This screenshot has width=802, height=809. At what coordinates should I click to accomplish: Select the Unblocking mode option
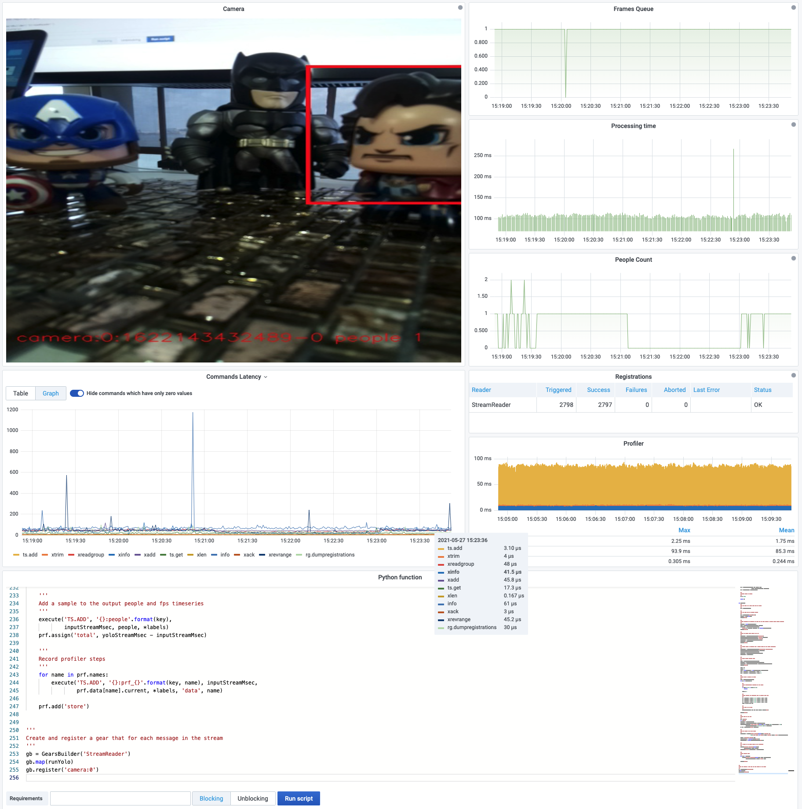[253, 798]
